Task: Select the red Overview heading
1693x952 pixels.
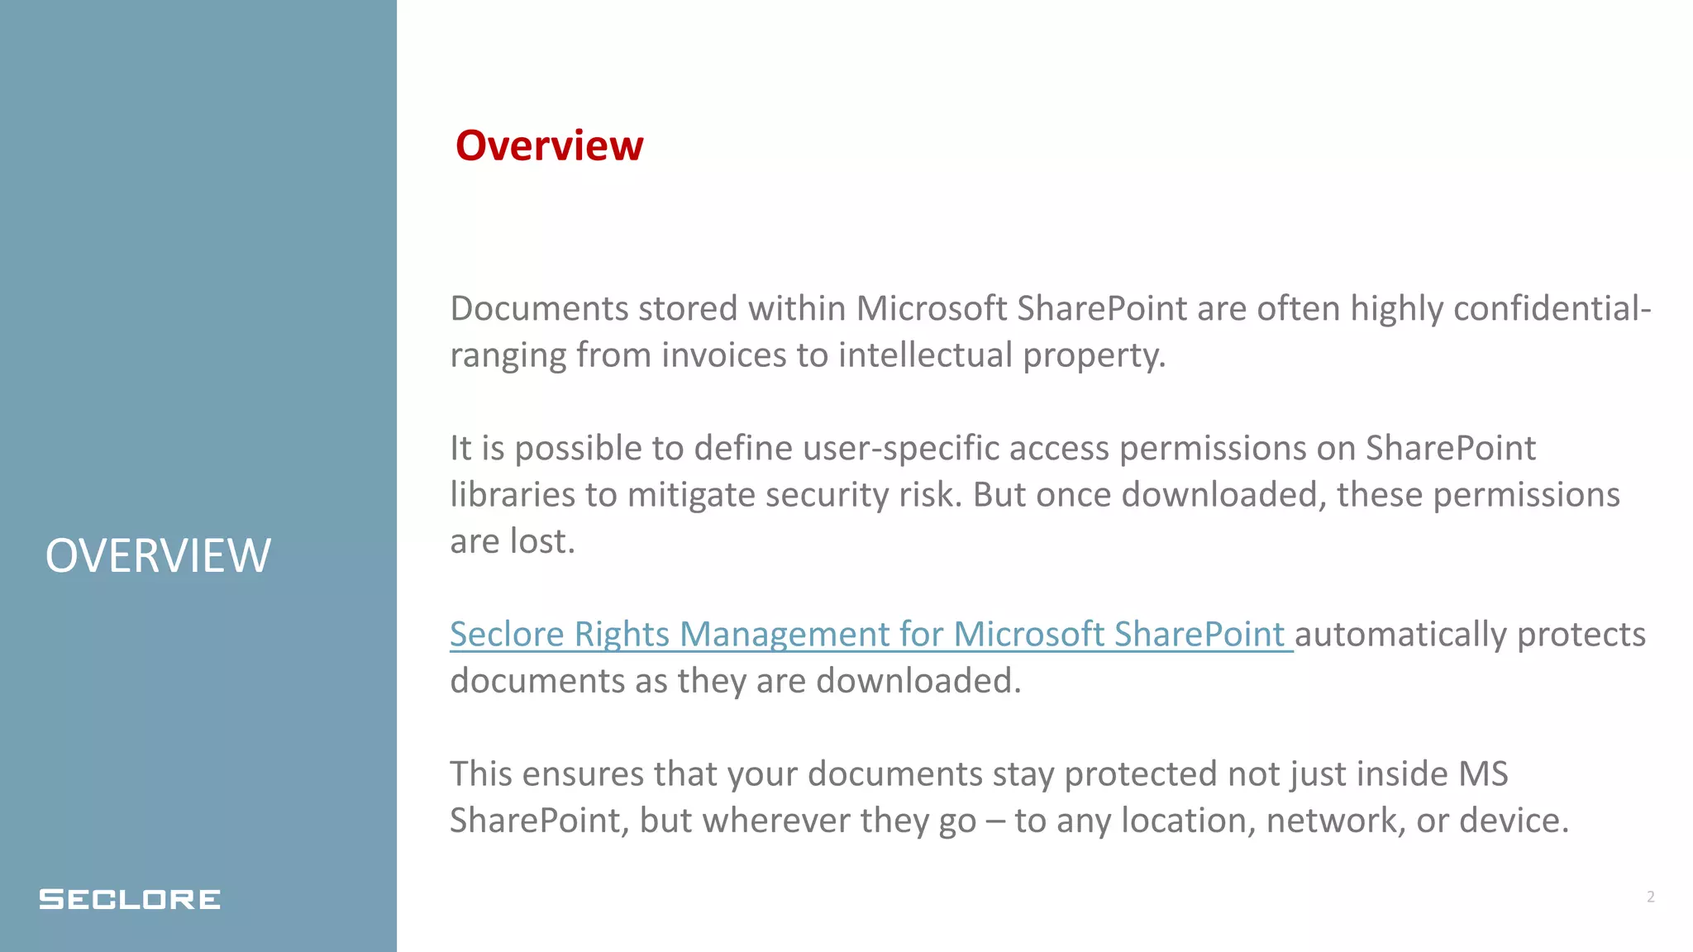Action: pos(549,145)
